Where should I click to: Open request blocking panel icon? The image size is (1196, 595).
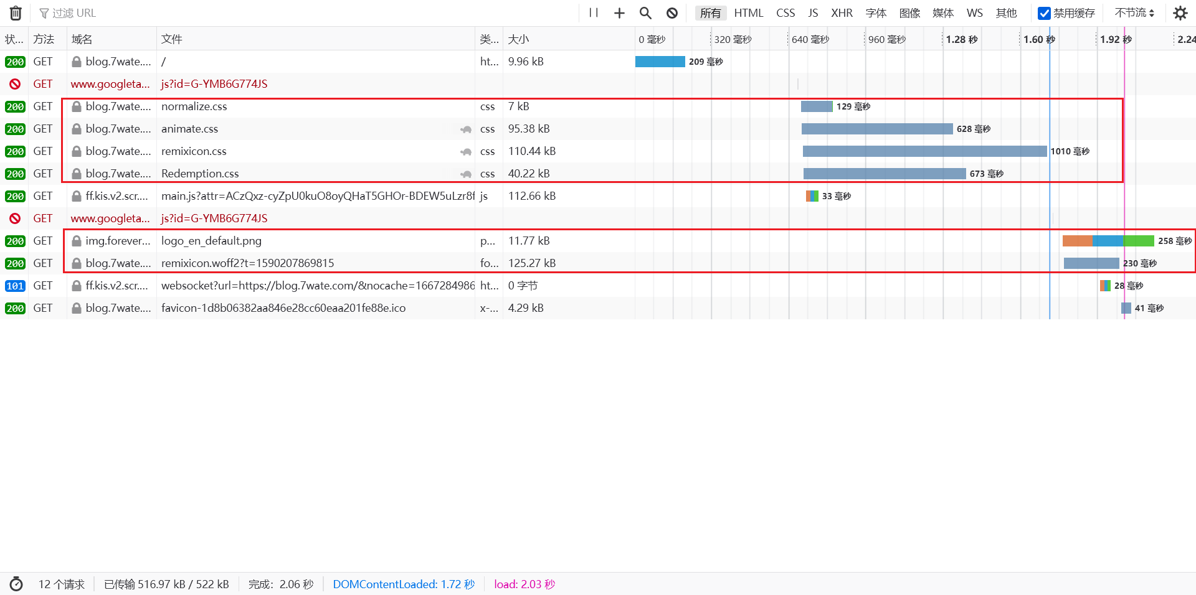[672, 13]
